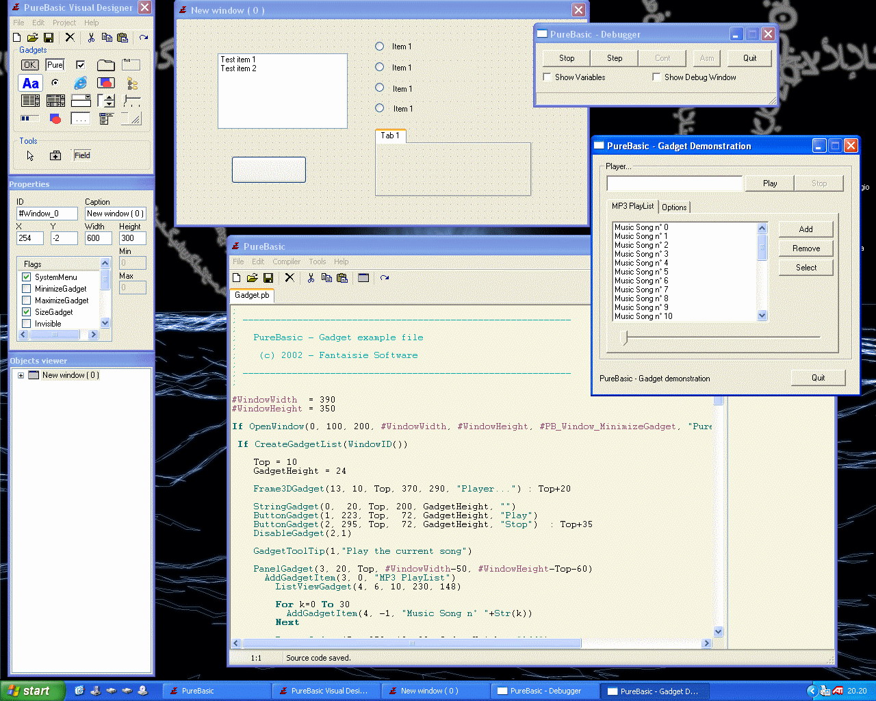Screen dimensions: 876x701
Task: Select the arrow pointer tool in Tools
Action: (x=30, y=155)
